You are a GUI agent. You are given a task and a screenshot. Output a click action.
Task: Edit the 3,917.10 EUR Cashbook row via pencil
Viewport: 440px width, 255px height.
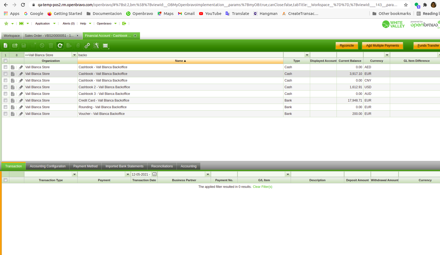coord(21,74)
